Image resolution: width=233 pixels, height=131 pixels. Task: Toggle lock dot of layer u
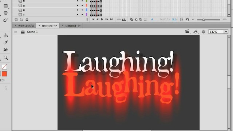(82, 10)
